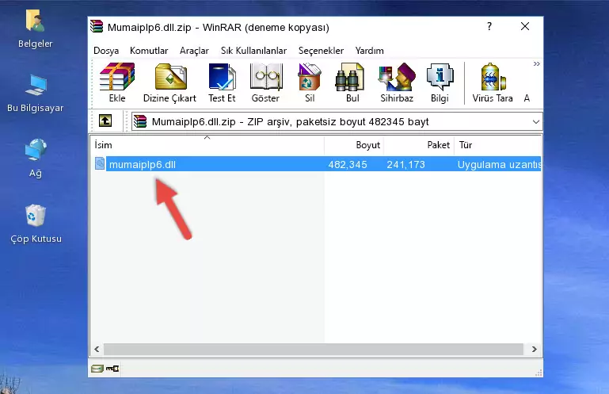Close the WinRAR window
The width and height of the screenshot is (609, 394).
[x=525, y=26]
